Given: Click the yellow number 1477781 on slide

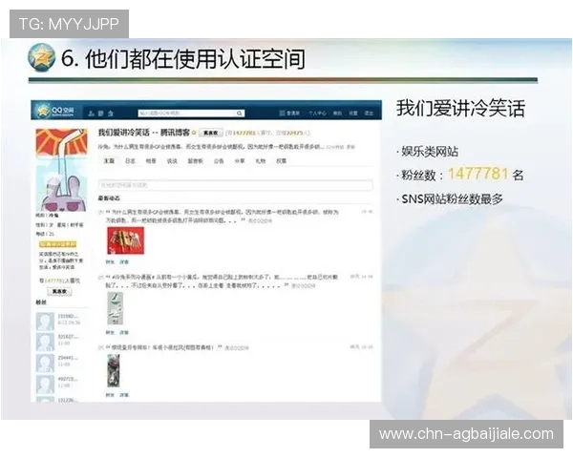Looking at the screenshot, I should (478, 174).
